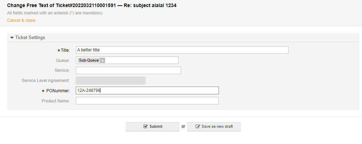Remove the Sub-Queue tag via its x
362x144 pixels.
click(x=103, y=61)
